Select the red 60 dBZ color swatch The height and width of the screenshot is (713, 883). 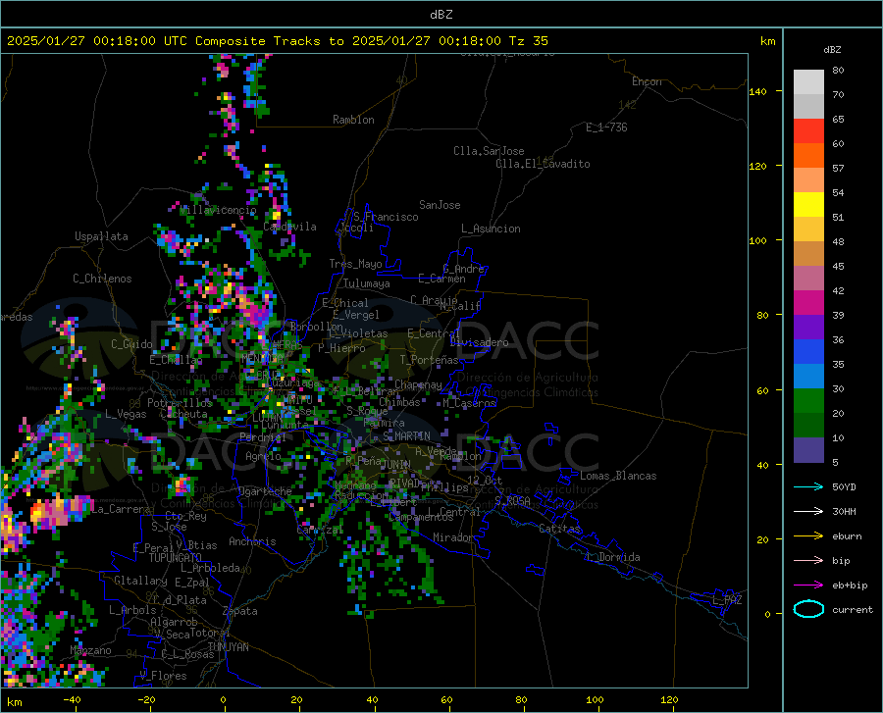[808, 131]
